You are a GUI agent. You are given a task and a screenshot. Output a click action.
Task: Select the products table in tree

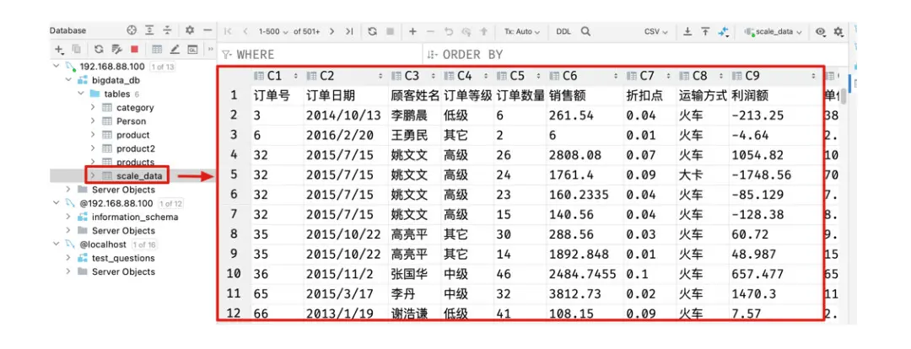(135, 162)
